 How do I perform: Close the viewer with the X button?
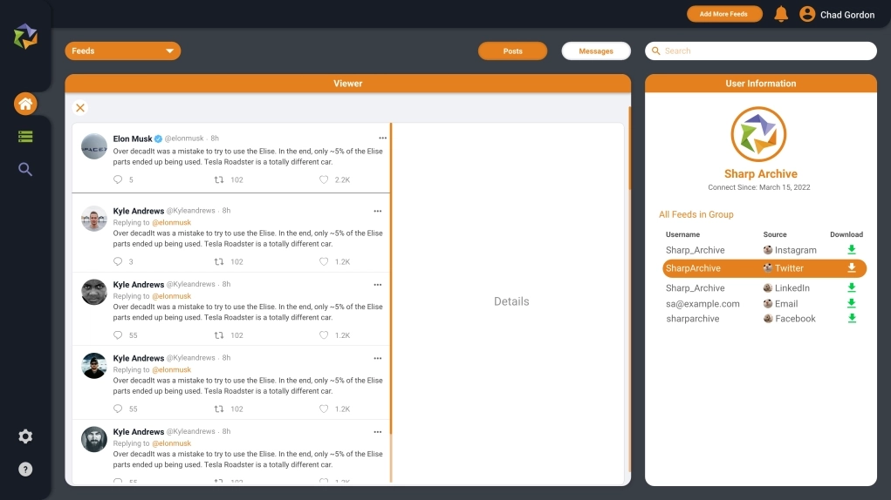click(80, 108)
